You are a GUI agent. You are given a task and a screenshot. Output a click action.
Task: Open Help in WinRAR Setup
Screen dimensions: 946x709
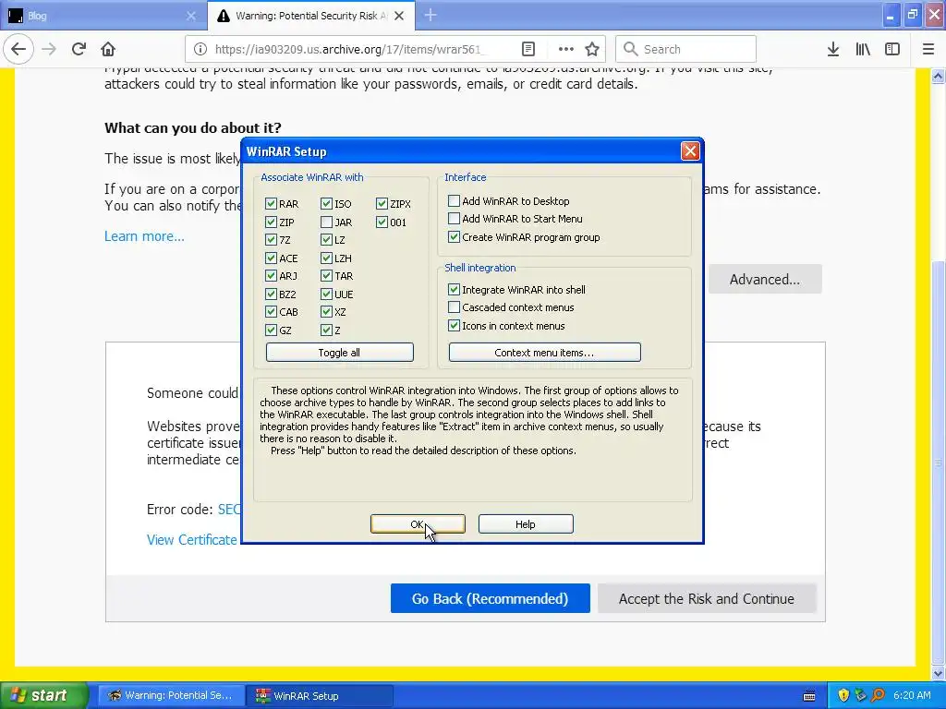[526, 524]
